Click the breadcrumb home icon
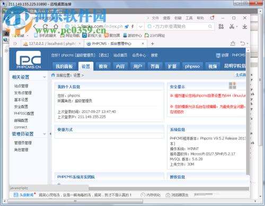 [53, 75]
